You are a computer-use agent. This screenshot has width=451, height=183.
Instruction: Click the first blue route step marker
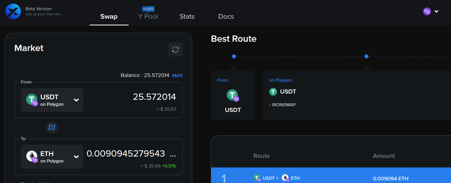(x=234, y=56)
